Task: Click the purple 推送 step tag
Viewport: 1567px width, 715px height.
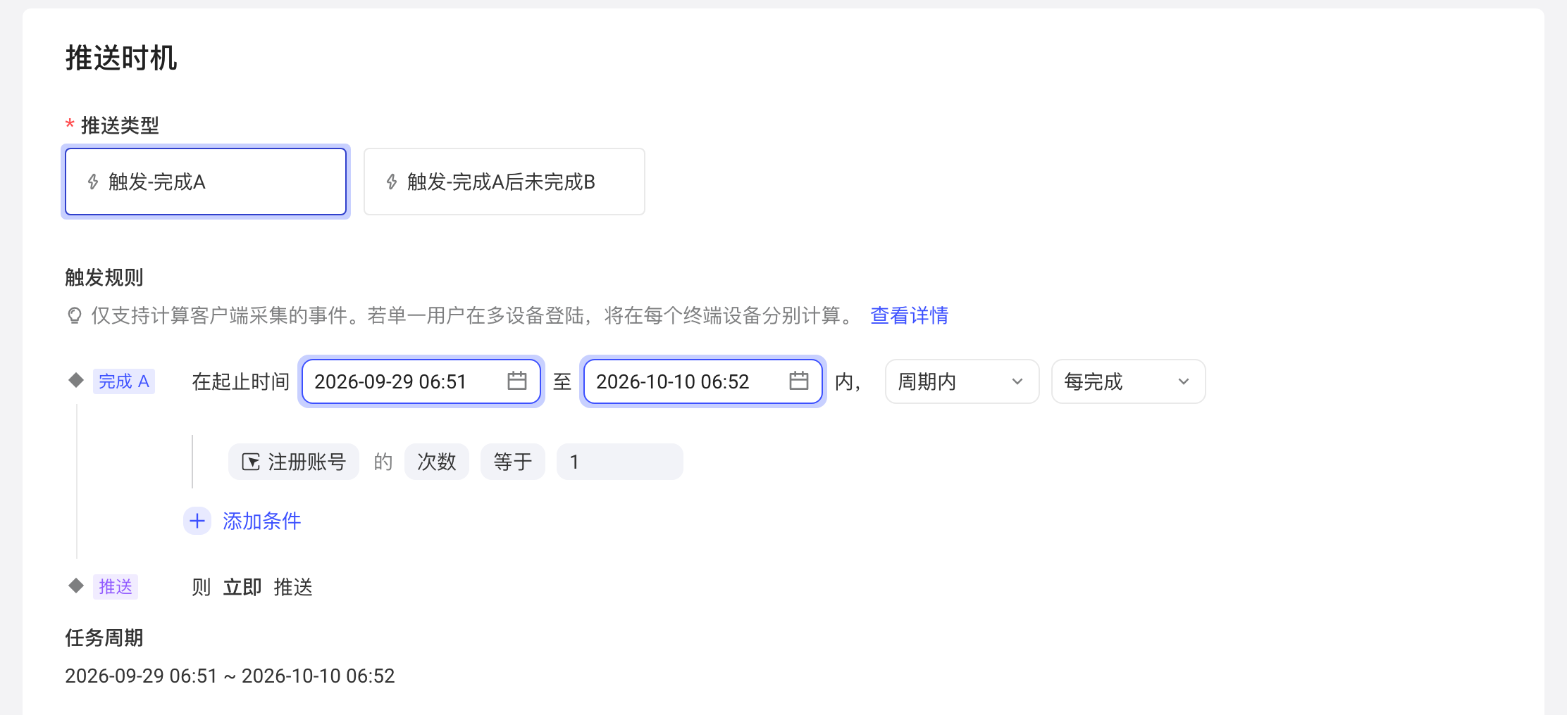Action: [x=116, y=586]
